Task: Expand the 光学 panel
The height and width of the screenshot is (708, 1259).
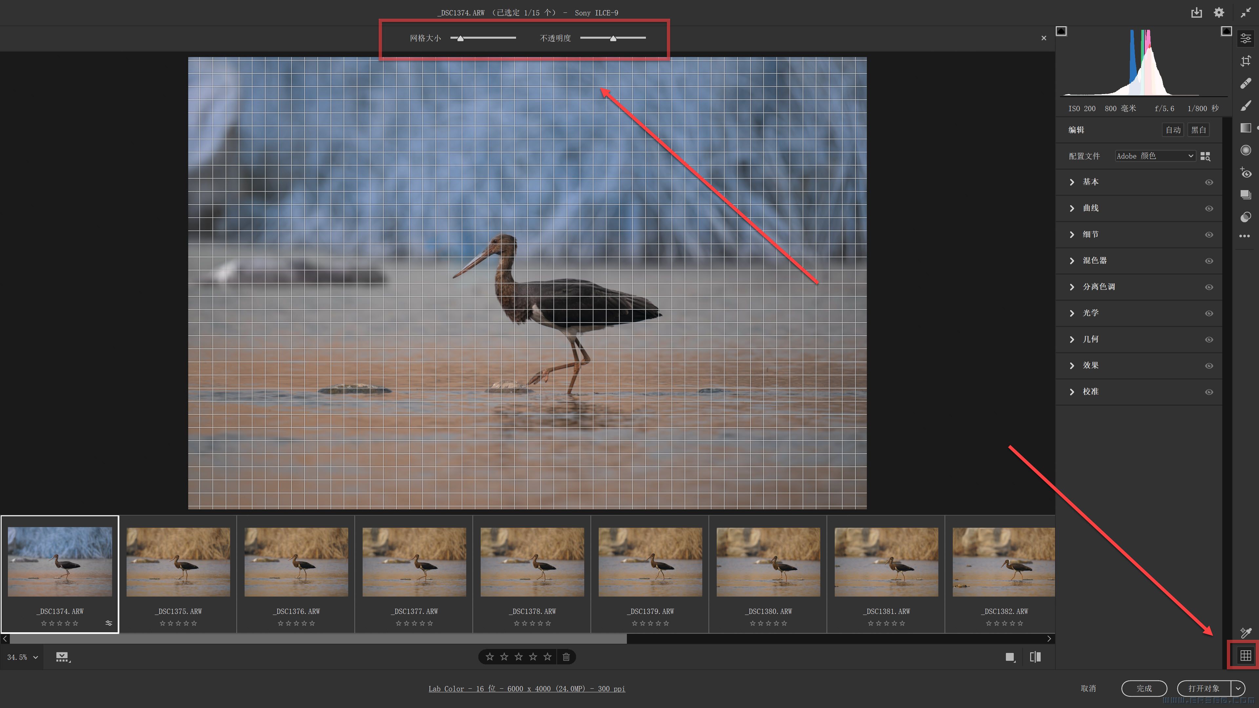Action: click(x=1072, y=313)
